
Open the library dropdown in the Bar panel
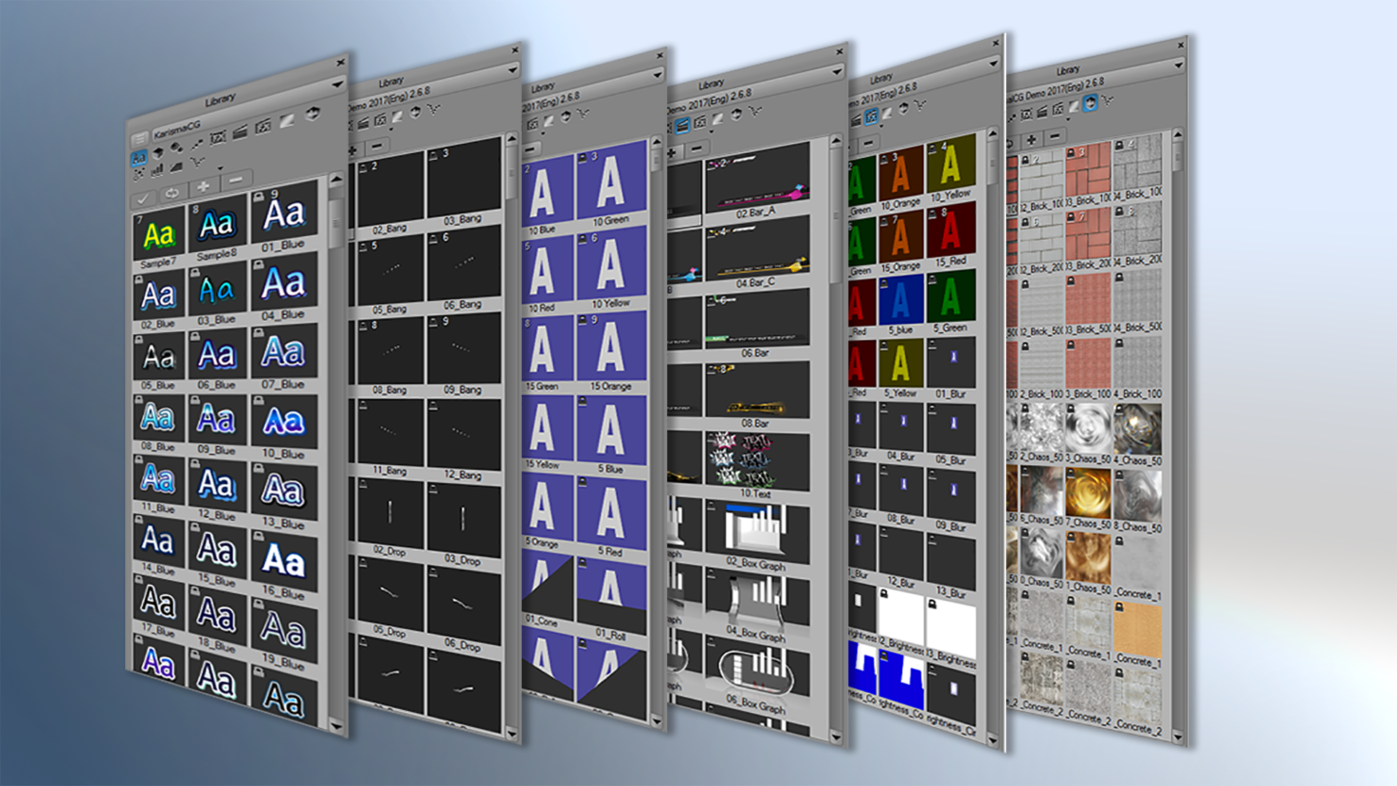click(x=837, y=72)
